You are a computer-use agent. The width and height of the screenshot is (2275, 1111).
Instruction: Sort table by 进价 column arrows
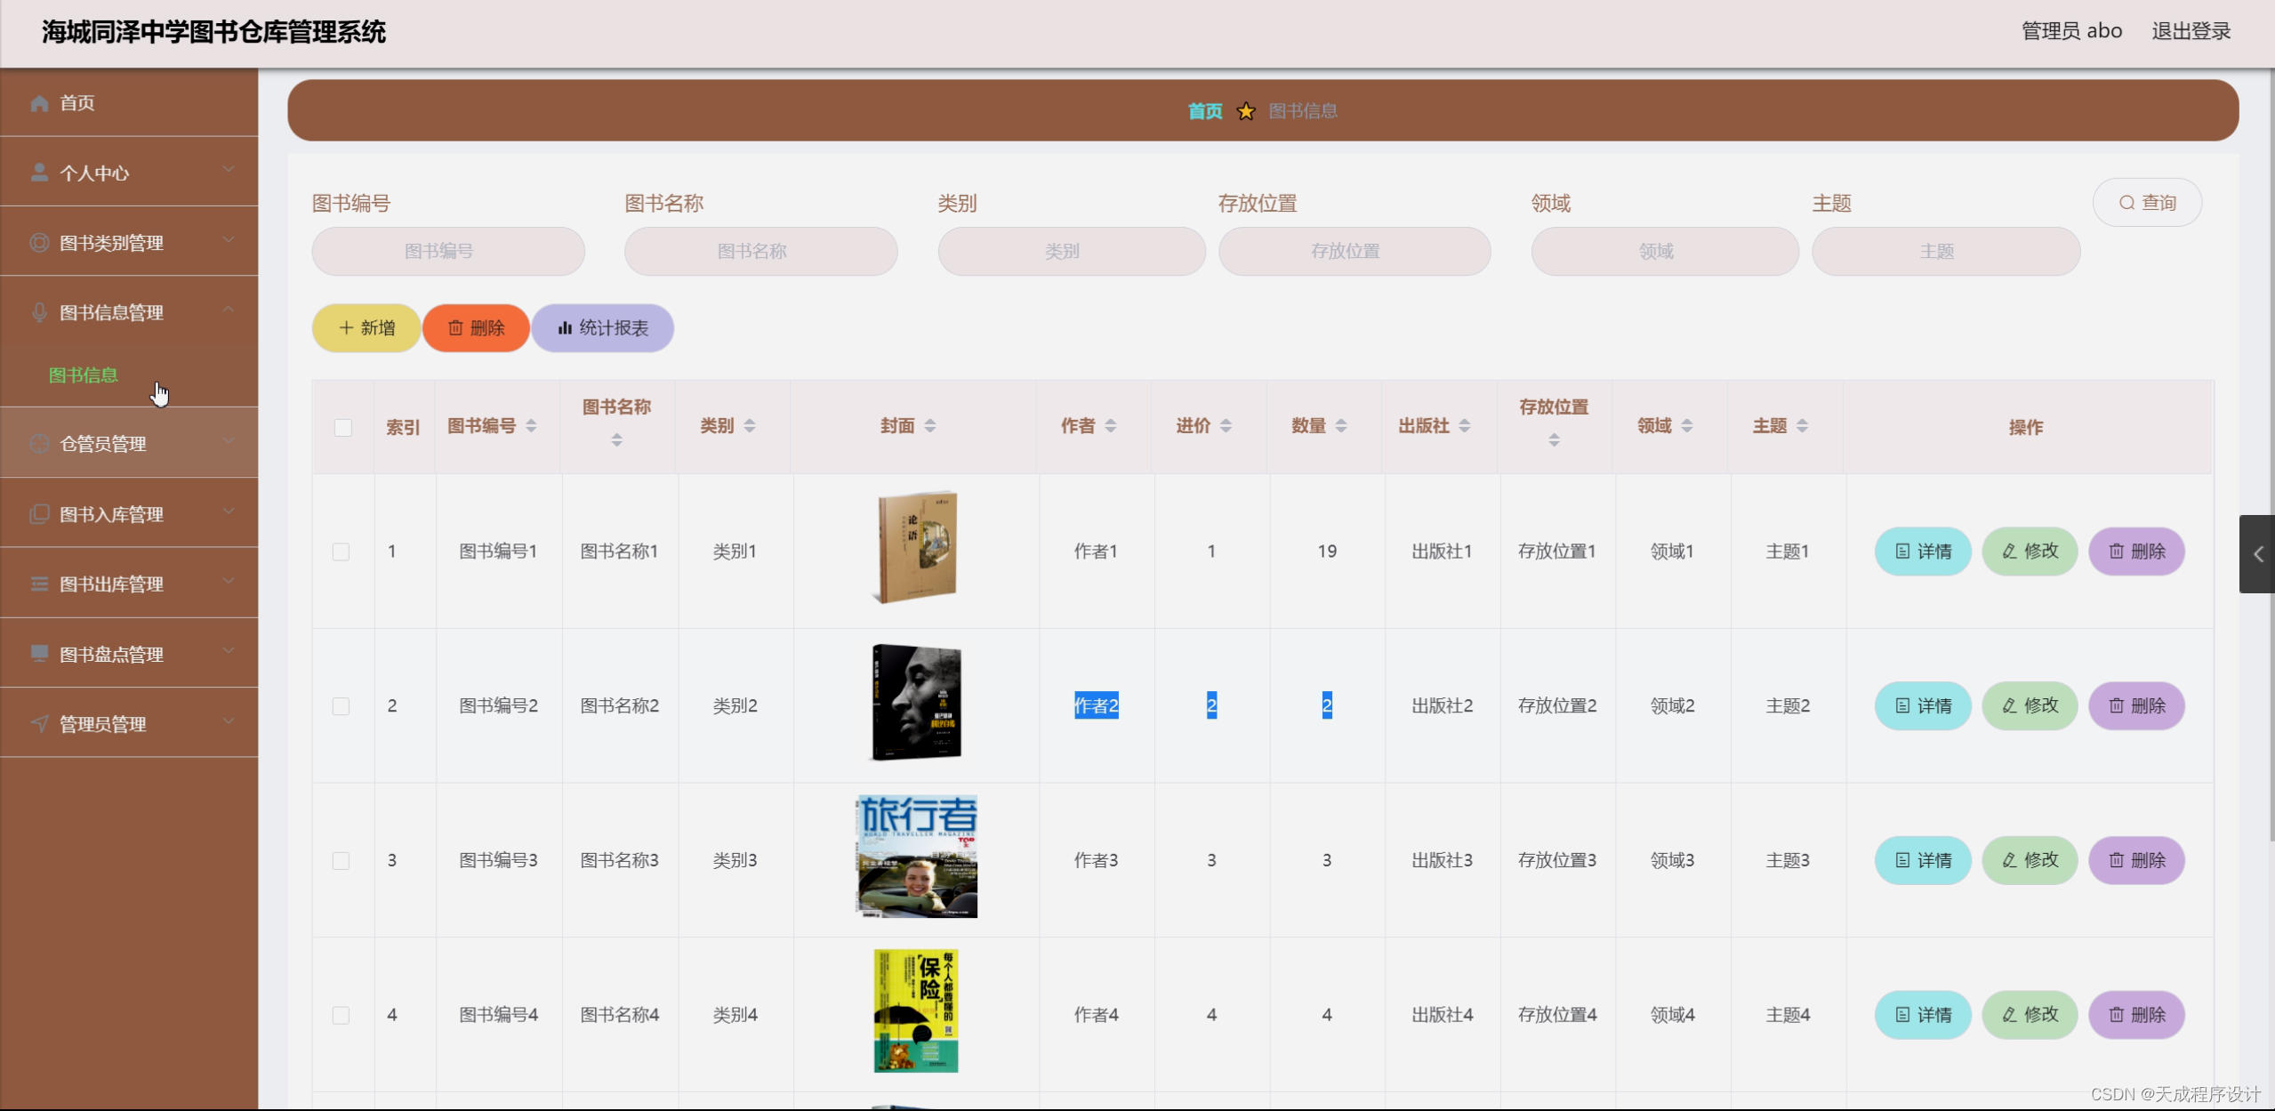1226,426
